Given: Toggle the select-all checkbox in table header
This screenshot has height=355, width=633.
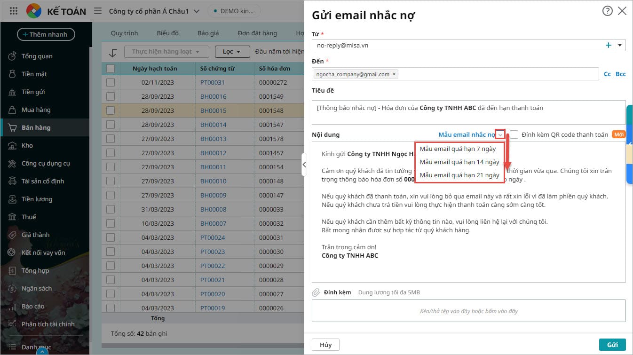Looking at the screenshot, I should pos(111,69).
